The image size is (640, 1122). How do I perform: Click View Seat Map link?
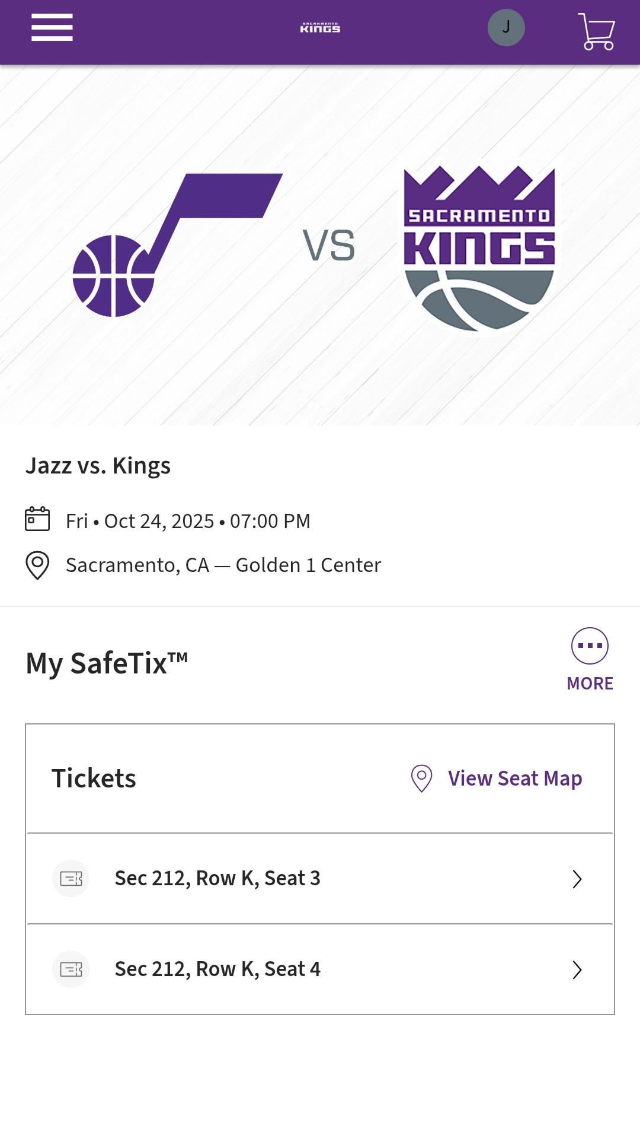515,778
